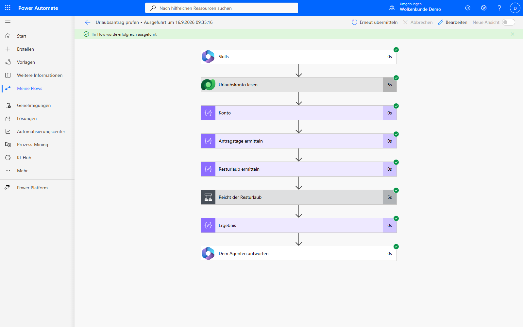Click the flow run title Urlaubsantrag prüfen
The width and height of the screenshot is (523, 327).
point(117,22)
